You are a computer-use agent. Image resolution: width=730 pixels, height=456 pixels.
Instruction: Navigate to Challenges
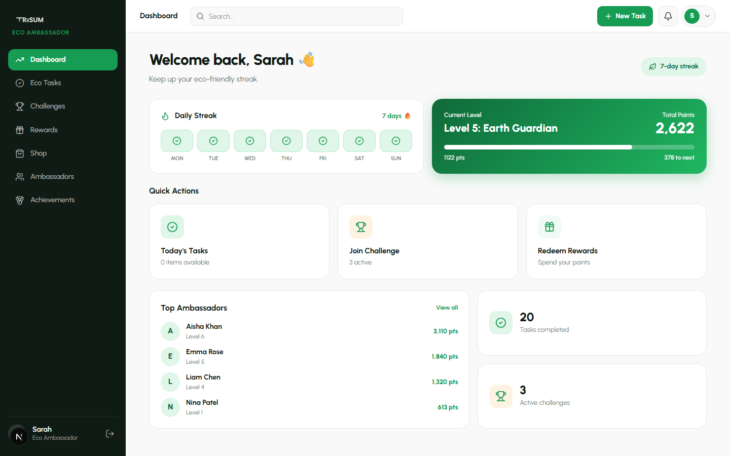click(x=63, y=106)
